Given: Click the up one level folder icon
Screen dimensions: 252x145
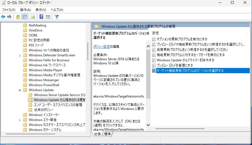Looking at the screenshot, I should (18, 17).
